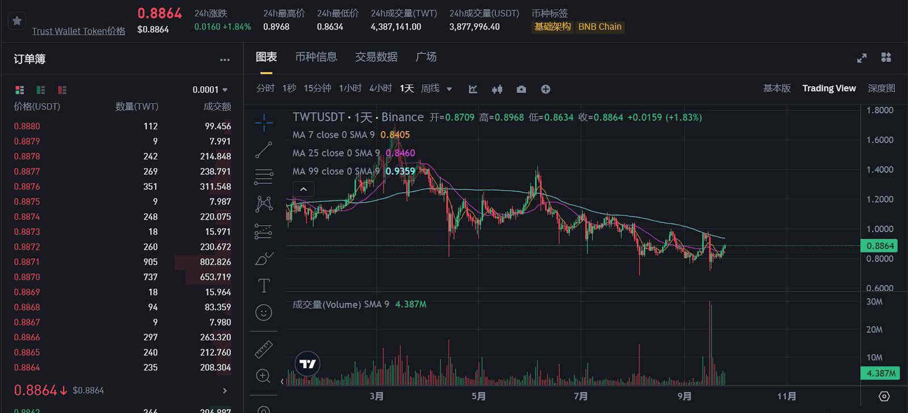Select the 0.8871 sell order price
The width and height of the screenshot is (908, 413).
tap(27, 262)
